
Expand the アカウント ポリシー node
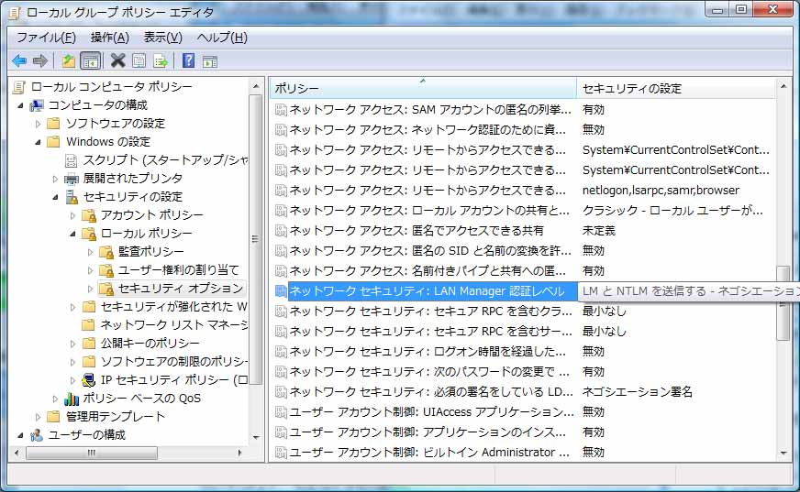[72, 215]
